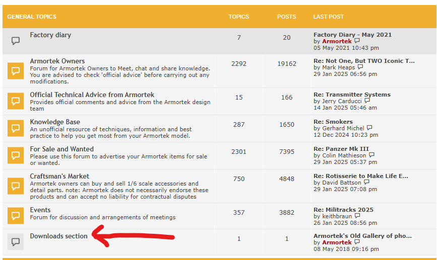View latest post icon beside Colin Mathieson

point(371,155)
